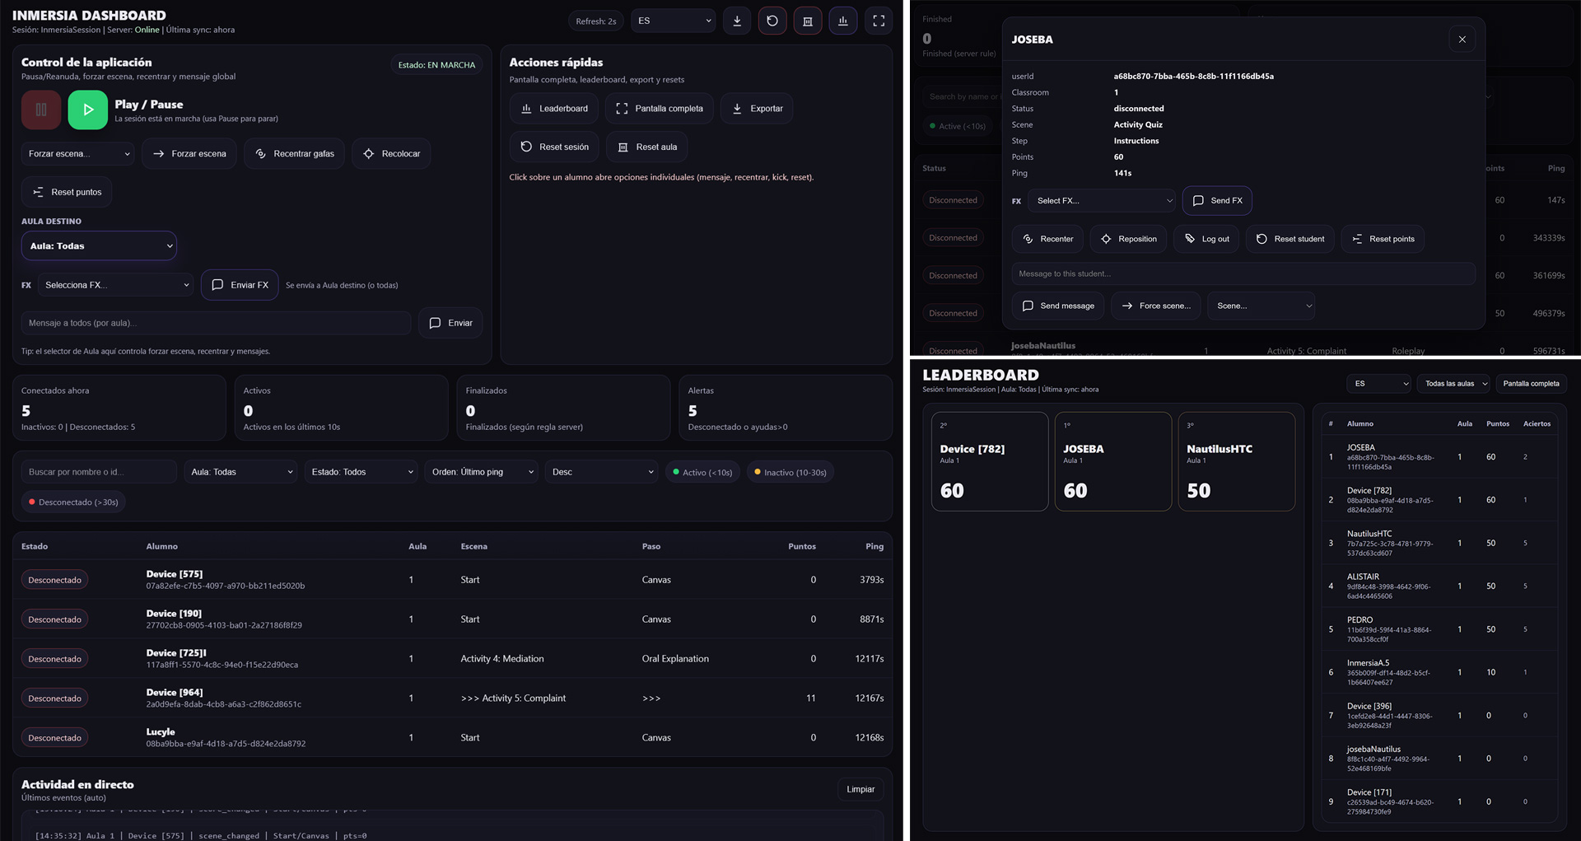Click InmersiaA.5 row in leaderboard table
Viewport: 1581px width, 841px height.
[x=1439, y=672]
